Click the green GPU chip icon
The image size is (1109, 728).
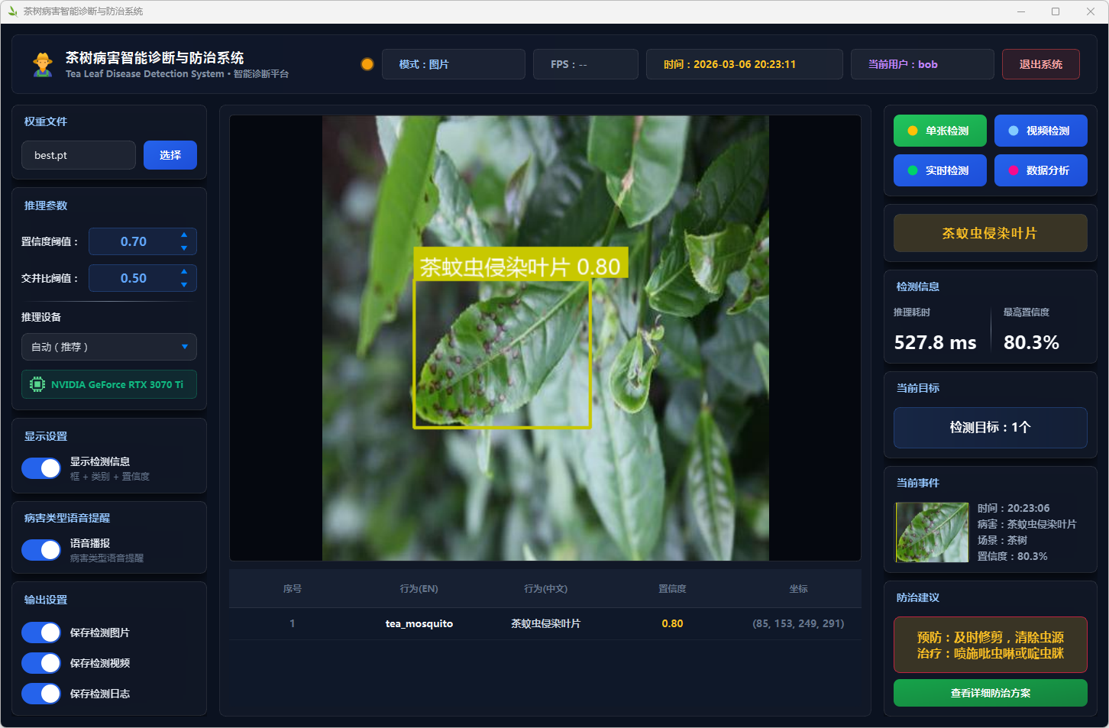pos(37,384)
